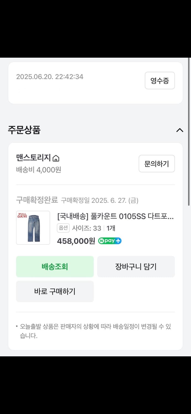Image resolution: width=191 pixels, height=414 pixels.
Task: Add item via 장바구니 담기 button
Action: click(x=136, y=267)
